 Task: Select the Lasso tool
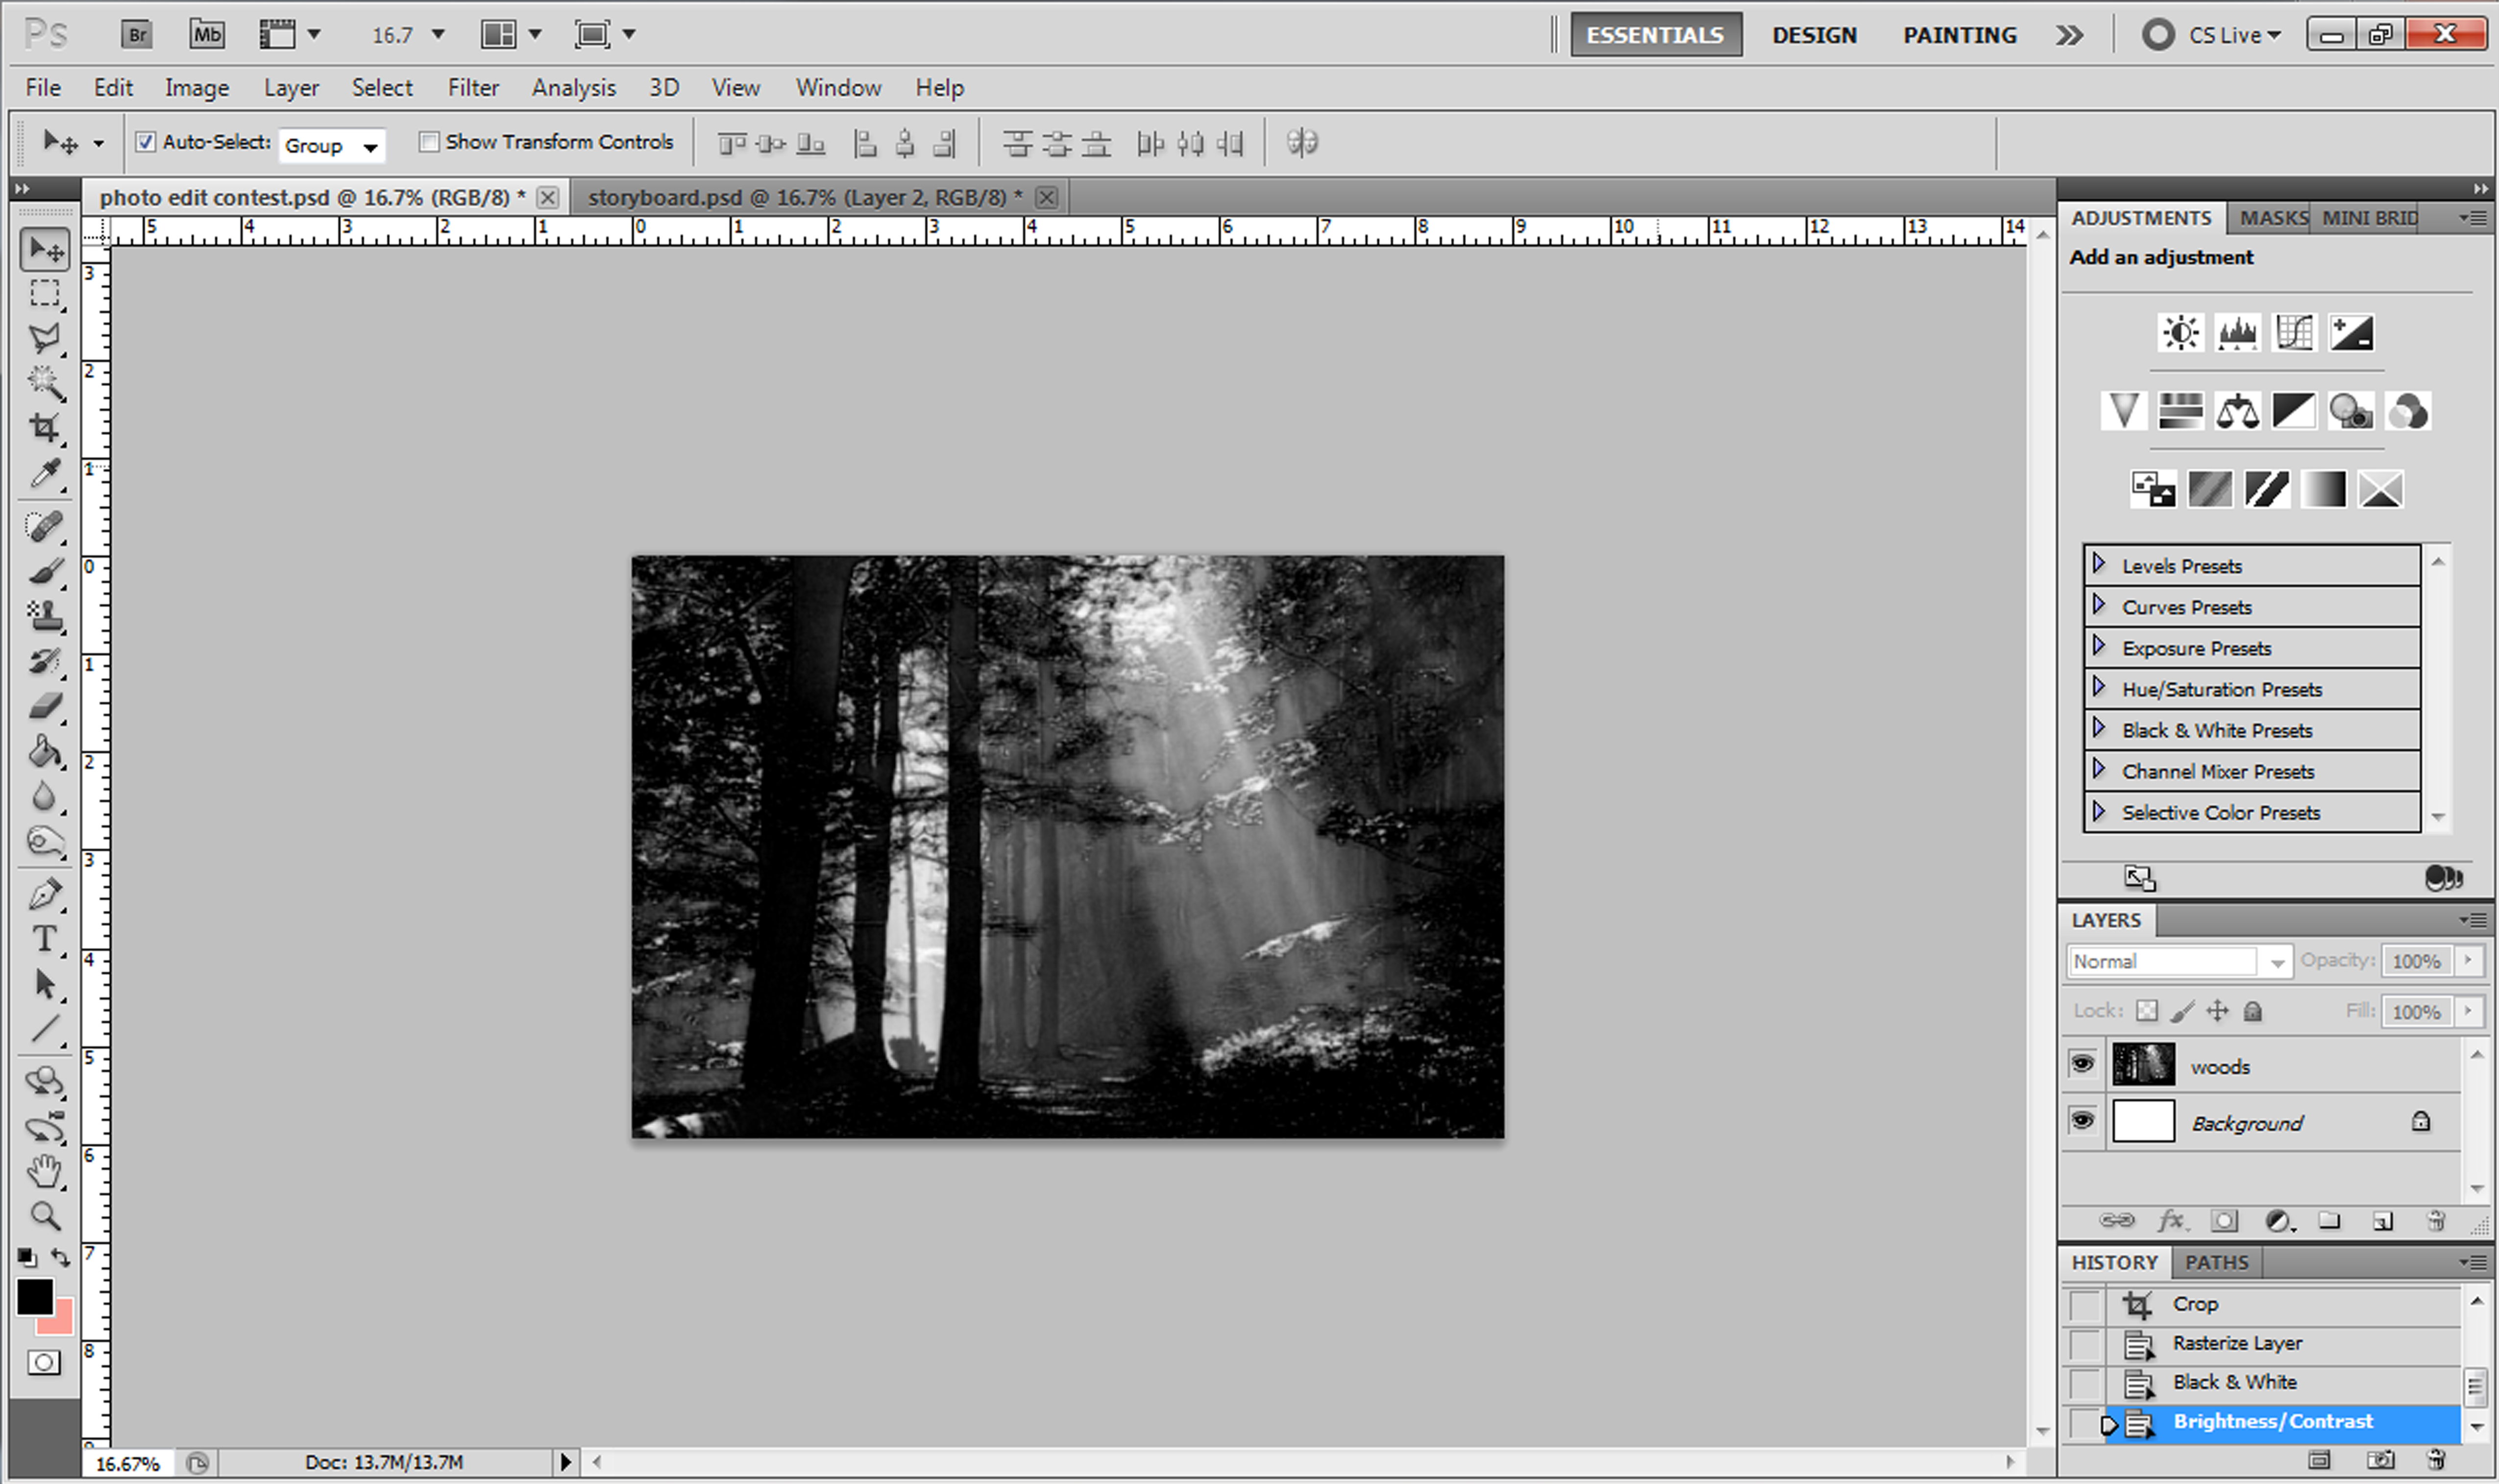pos(44,338)
